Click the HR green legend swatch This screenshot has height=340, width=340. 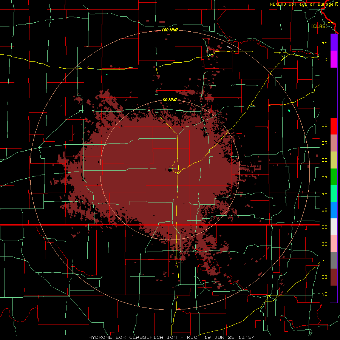tap(334, 177)
